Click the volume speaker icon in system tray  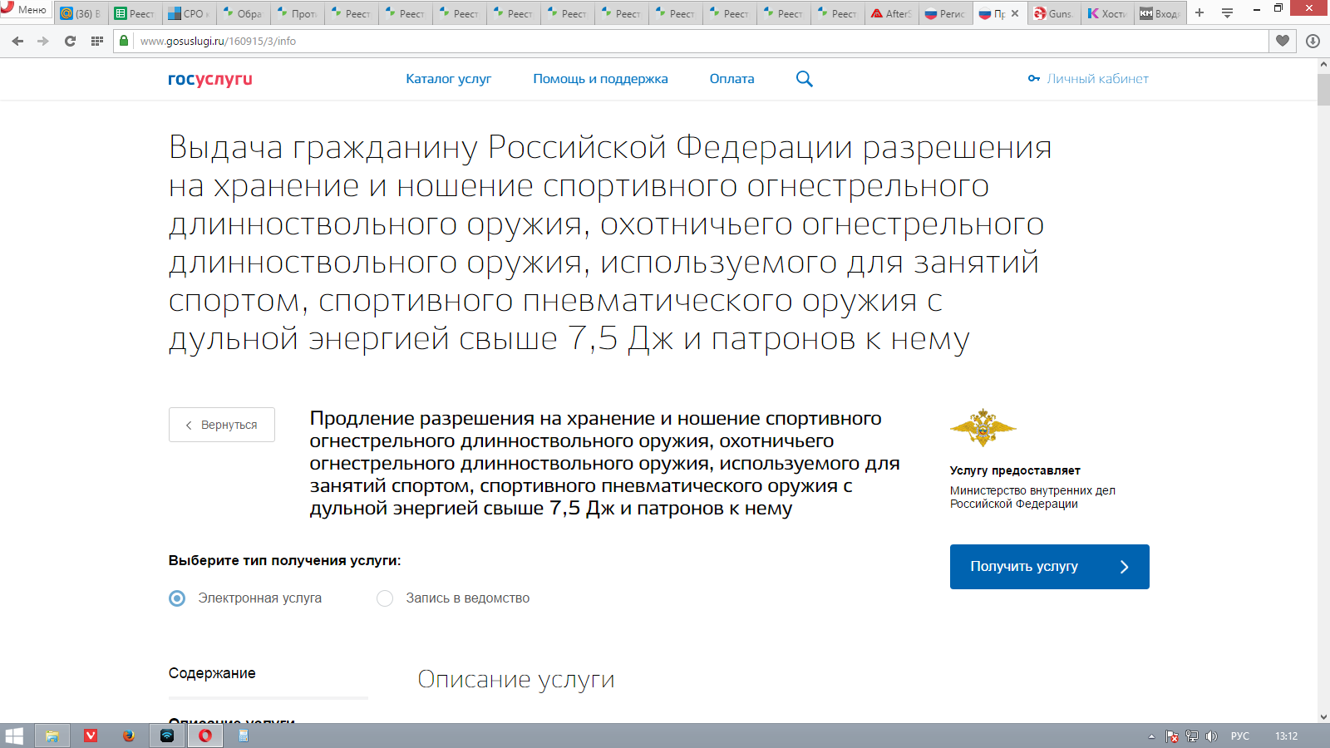tap(1211, 736)
